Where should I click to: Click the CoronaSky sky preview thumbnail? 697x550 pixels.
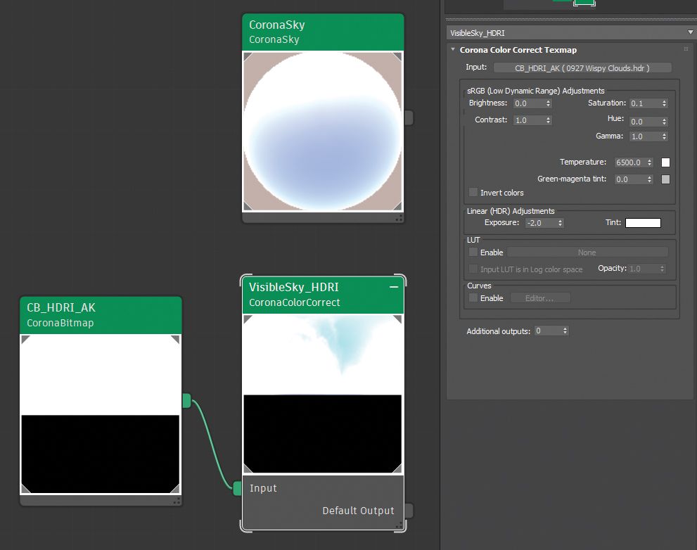pos(322,132)
